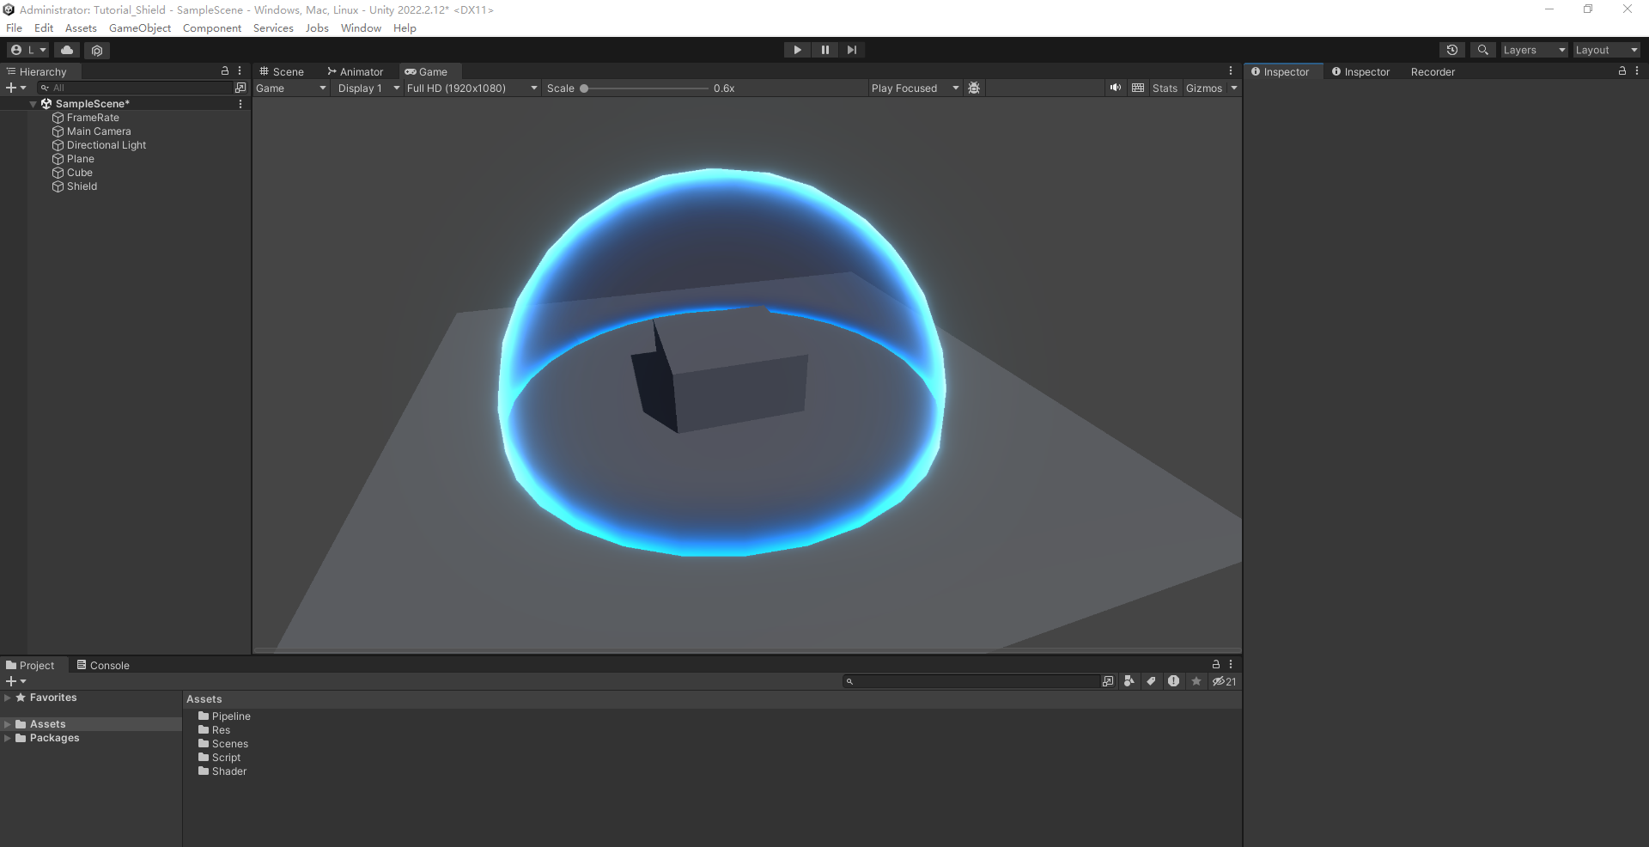
Task: Switch to the Console tab
Action: click(x=103, y=665)
